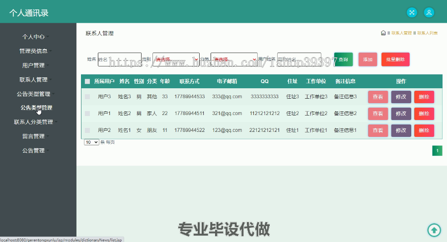Check the row checkbox for 用户3

(87, 97)
